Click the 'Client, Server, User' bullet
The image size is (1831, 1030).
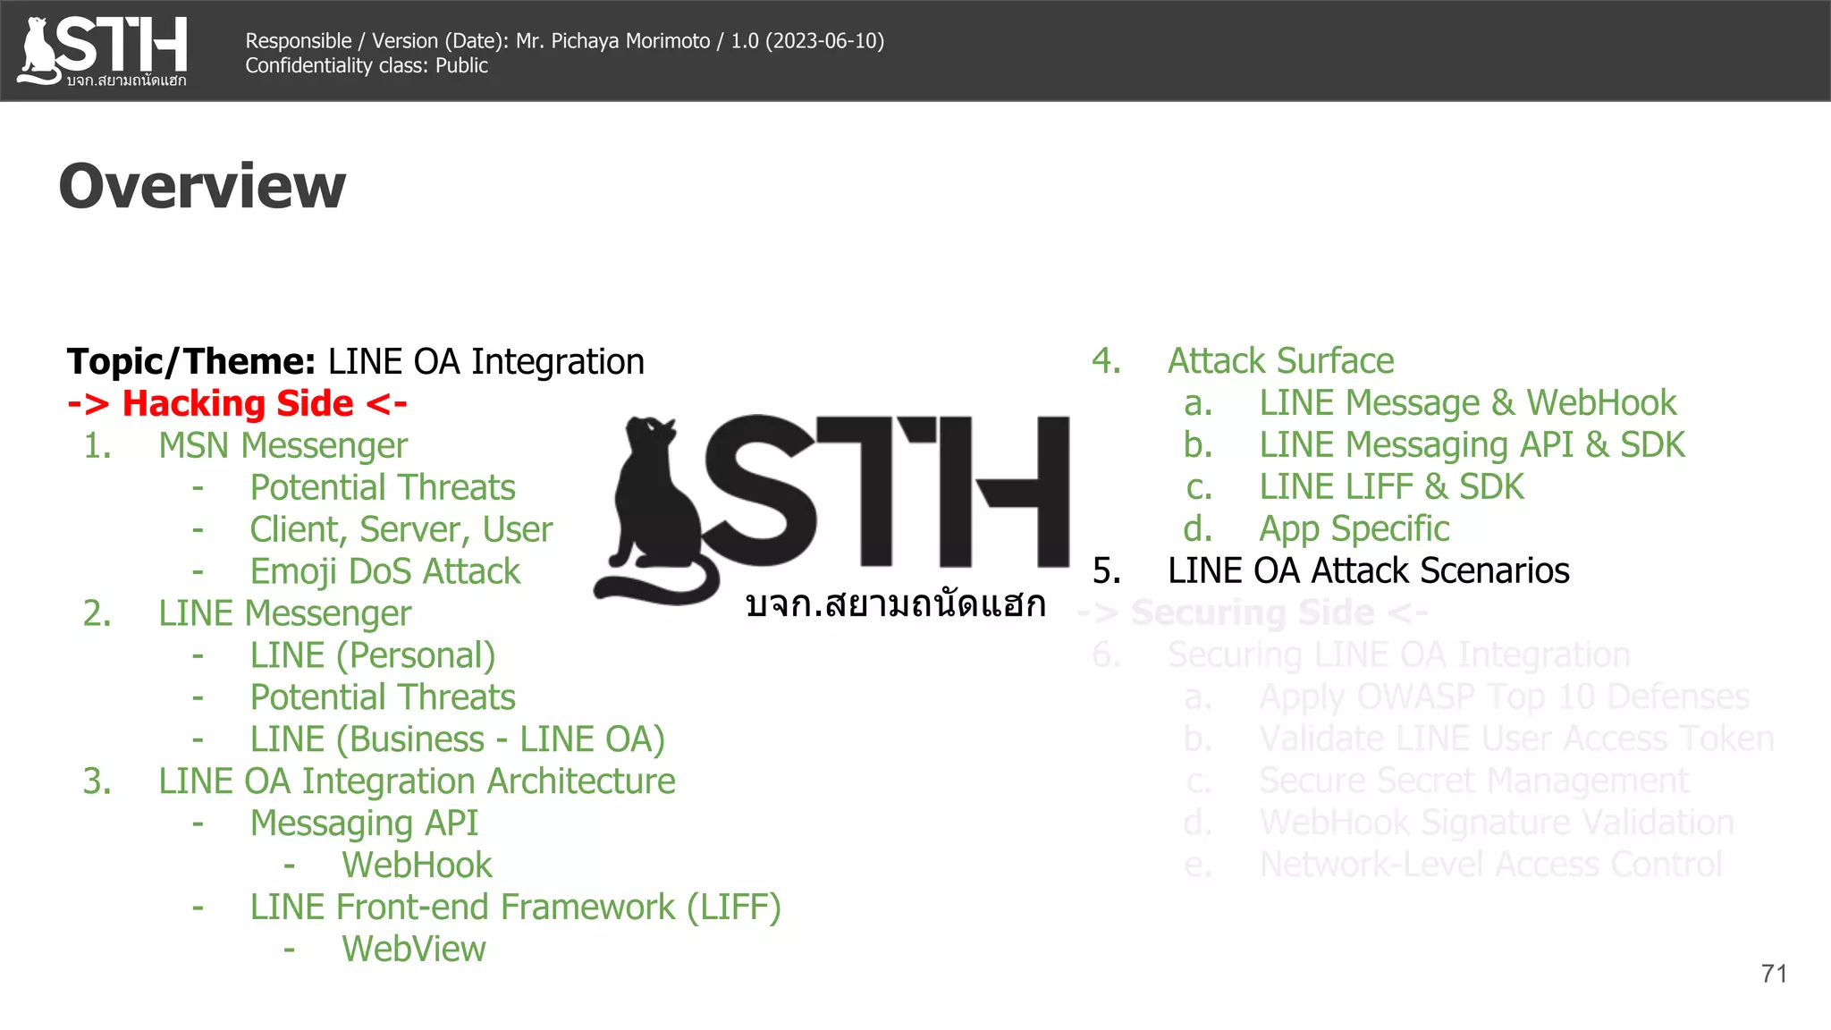(401, 529)
